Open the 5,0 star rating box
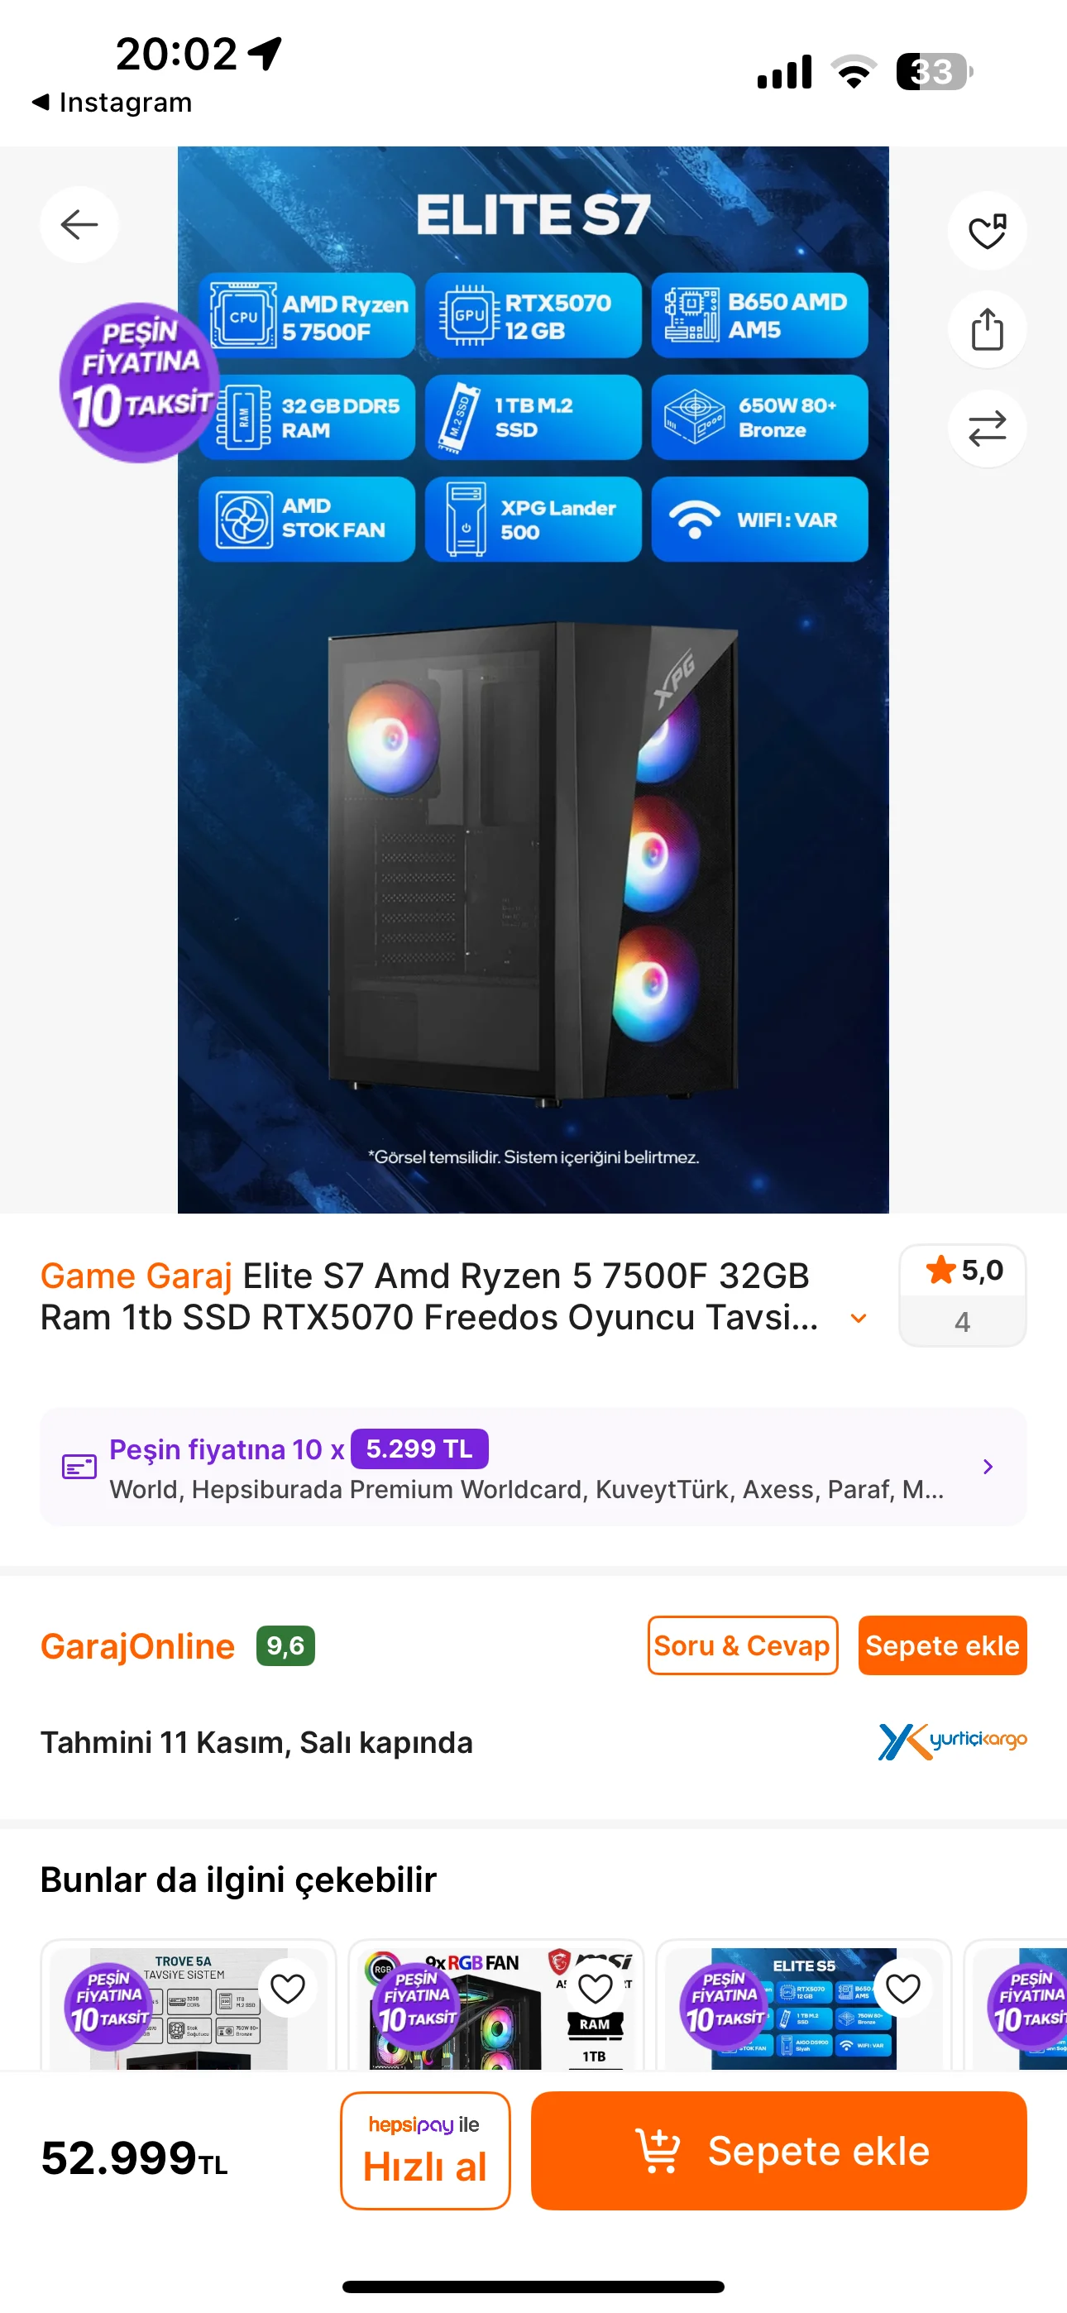Image resolution: width=1067 pixels, height=2313 pixels. tap(963, 1295)
